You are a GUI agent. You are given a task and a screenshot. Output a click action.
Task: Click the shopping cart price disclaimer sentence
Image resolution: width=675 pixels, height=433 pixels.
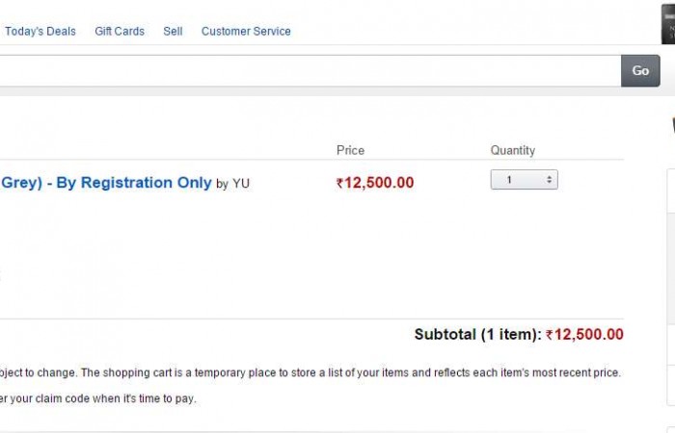(309, 372)
